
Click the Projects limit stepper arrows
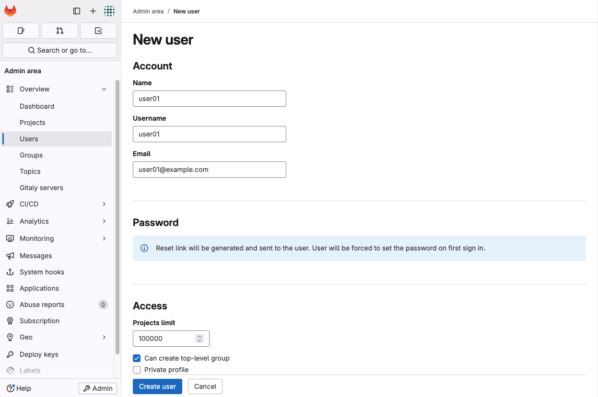pyautogui.click(x=199, y=339)
